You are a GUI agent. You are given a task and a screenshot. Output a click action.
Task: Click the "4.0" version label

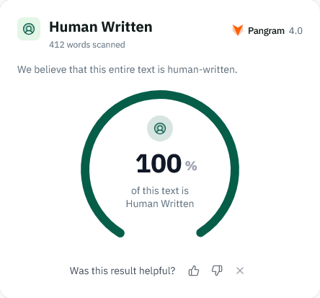click(295, 31)
